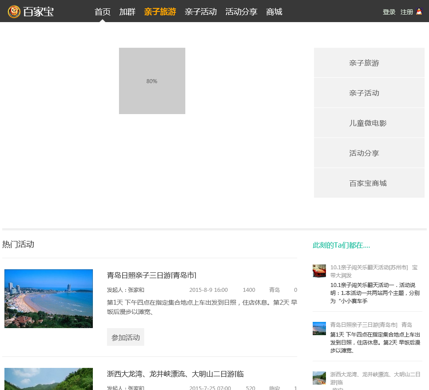Open 10.1亲子闯关乐翻天活动[苏州市] feed link
This screenshot has height=390, width=429.
(x=369, y=268)
